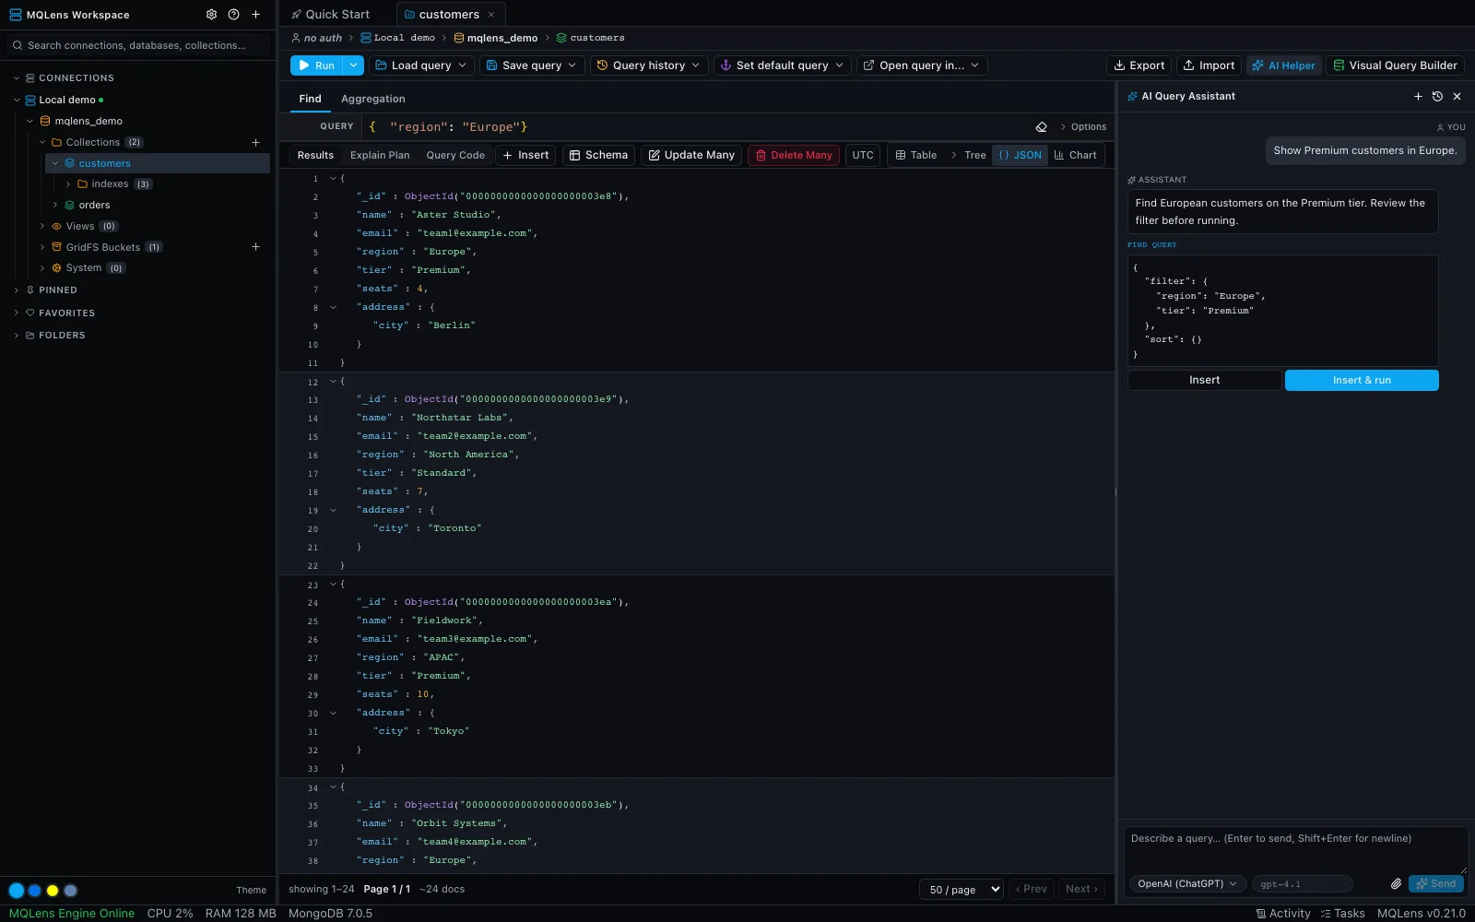
Task: Open the Run button dropdown arrow
Action: point(353,65)
